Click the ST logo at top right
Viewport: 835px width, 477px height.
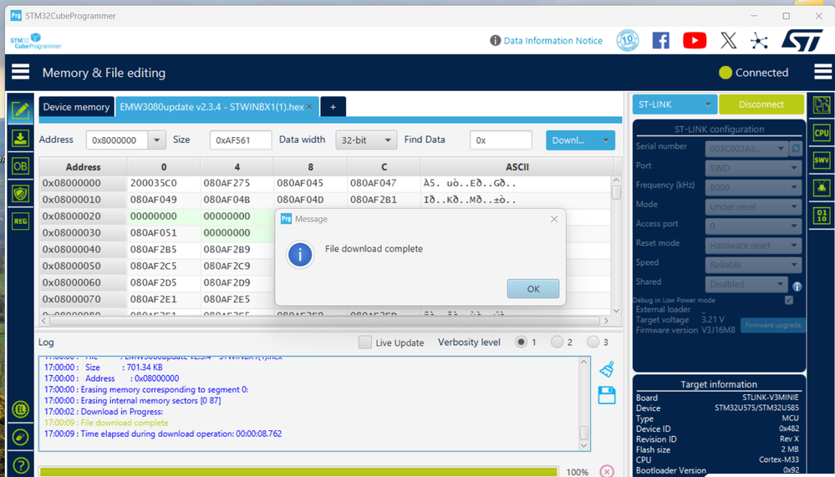click(802, 40)
